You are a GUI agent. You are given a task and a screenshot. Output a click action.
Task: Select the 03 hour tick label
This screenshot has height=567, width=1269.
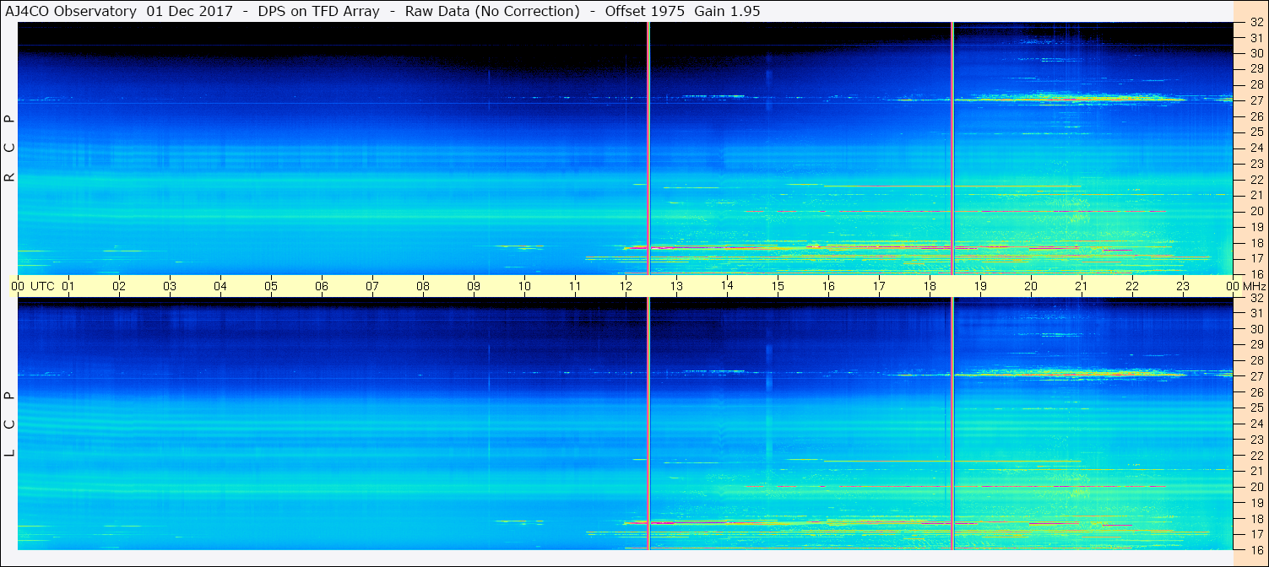170,286
